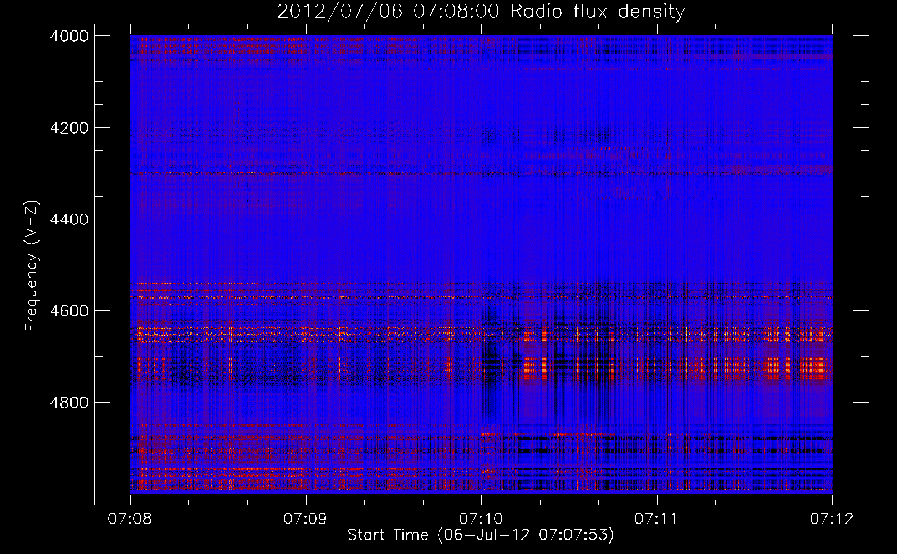Select the 4800 frequency tick label
The image size is (897, 554).
pos(69,403)
